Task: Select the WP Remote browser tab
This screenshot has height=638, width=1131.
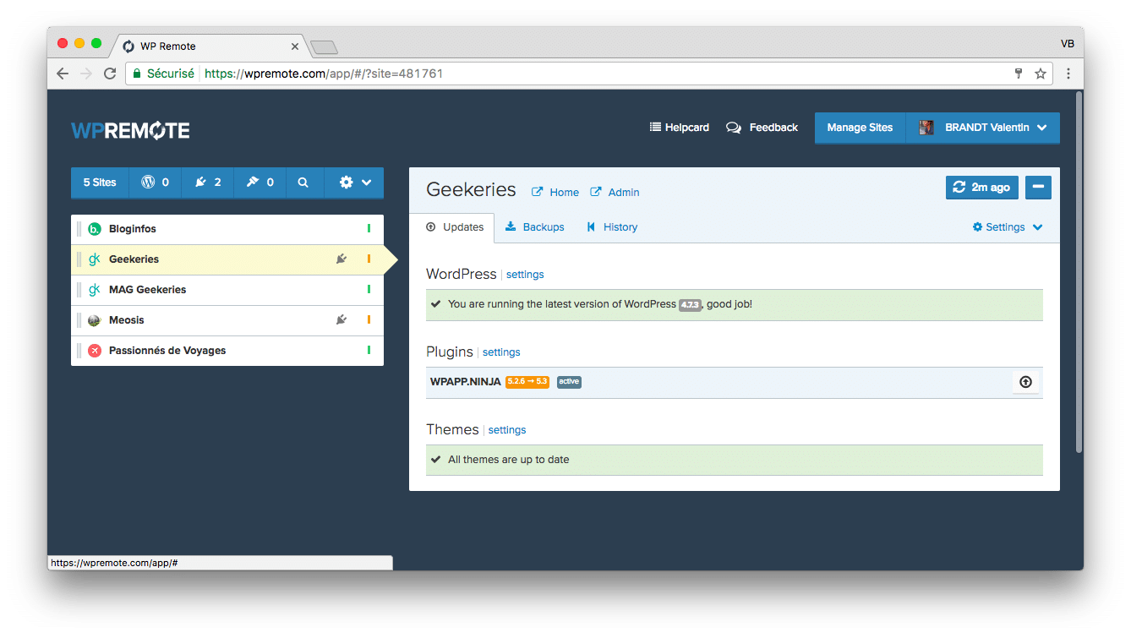Action: point(208,46)
